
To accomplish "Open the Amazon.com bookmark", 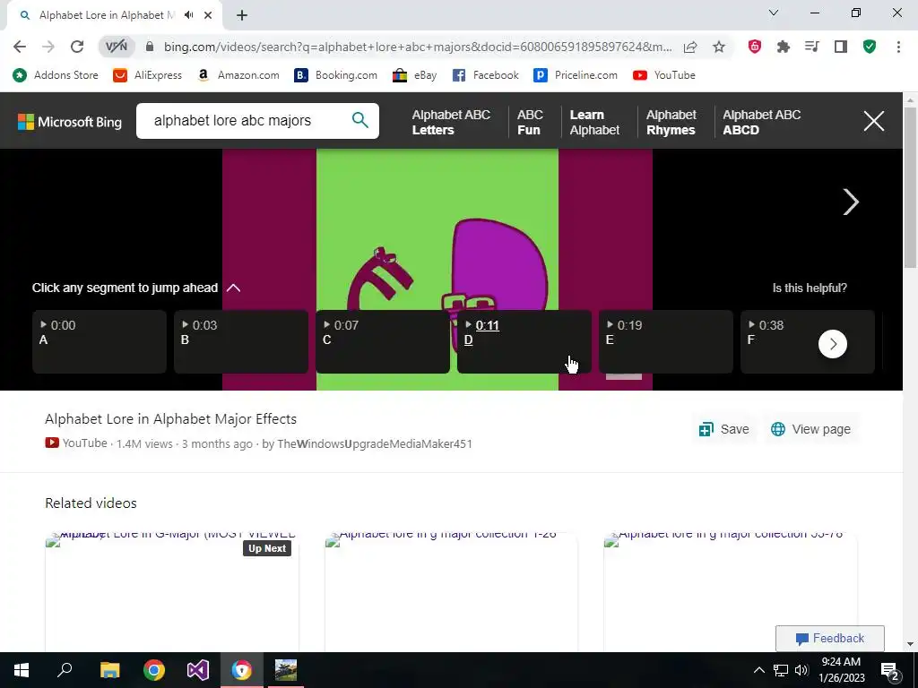I will point(238,75).
